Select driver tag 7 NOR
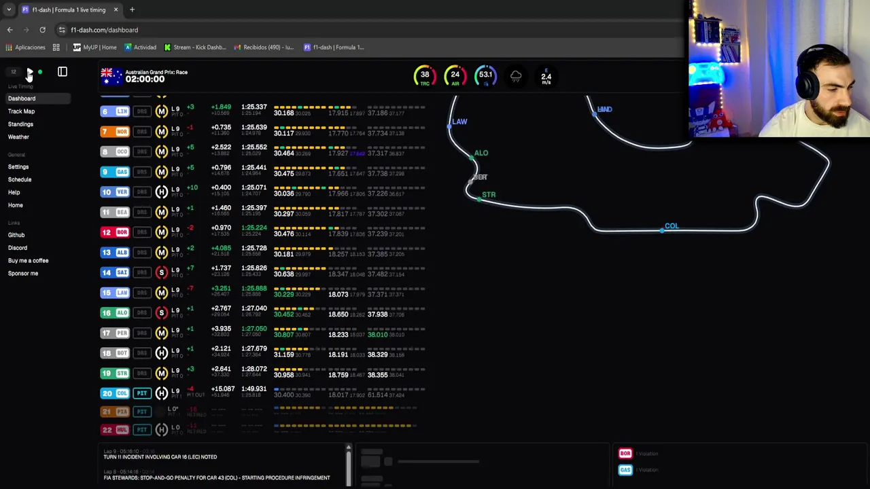870x489 pixels. [115, 132]
